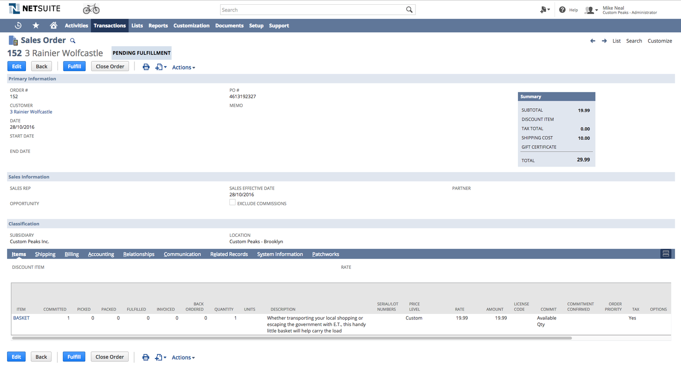
Task: Click the search magnifier in global search box
Action: (x=409, y=9)
